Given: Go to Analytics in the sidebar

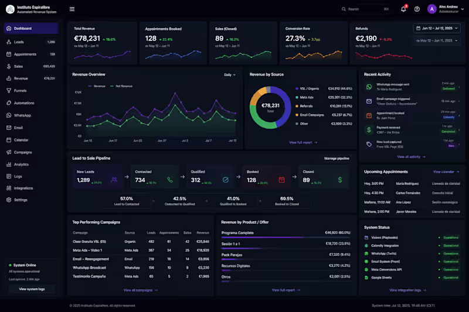Looking at the screenshot, I should click(31, 164).
